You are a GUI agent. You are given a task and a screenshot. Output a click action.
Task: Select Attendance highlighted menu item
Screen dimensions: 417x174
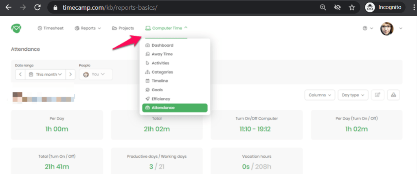(x=175, y=108)
